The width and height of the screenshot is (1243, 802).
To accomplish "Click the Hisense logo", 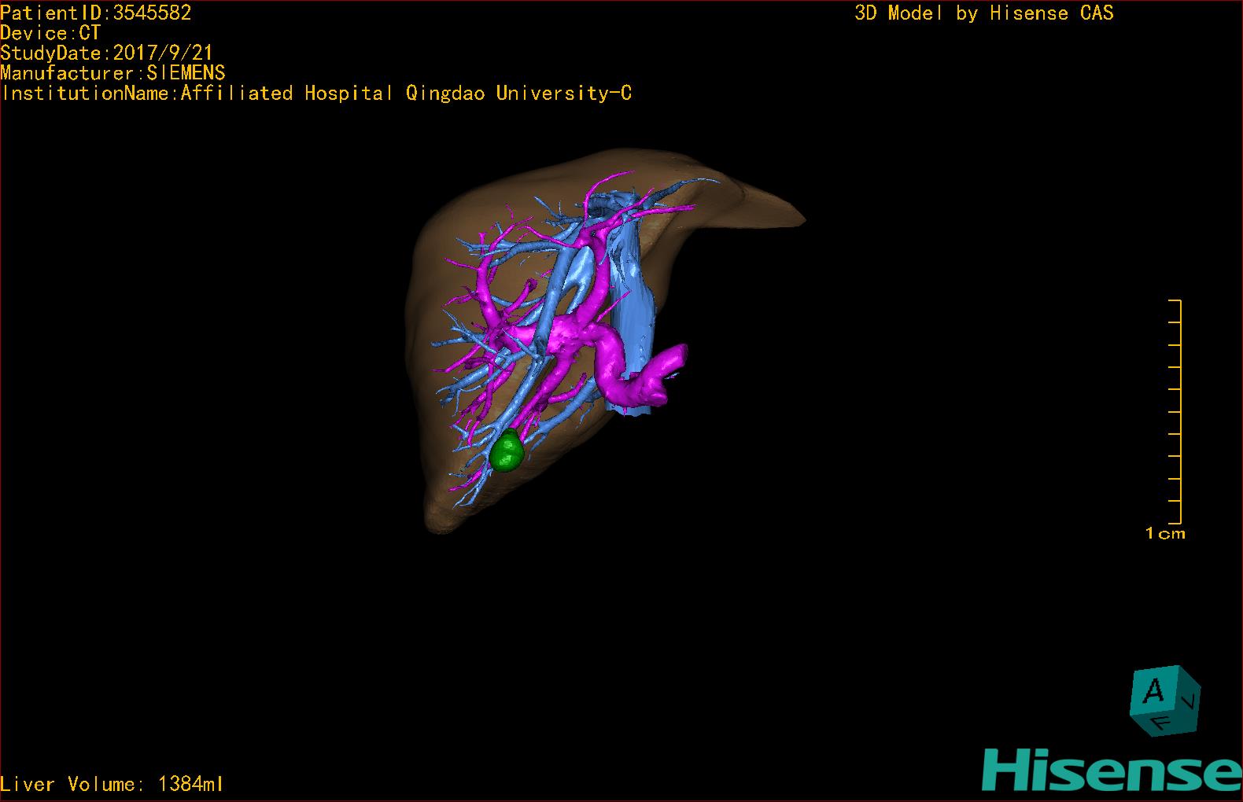I will coord(1111,769).
